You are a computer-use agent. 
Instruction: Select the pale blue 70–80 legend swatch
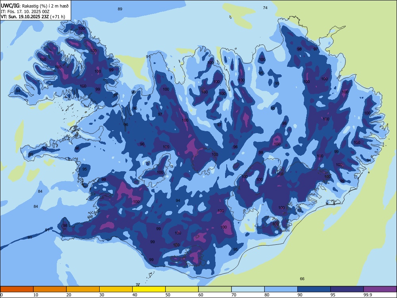click(x=248, y=289)
